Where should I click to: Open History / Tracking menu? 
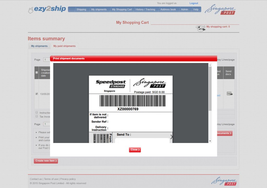(x=145, y=10)
